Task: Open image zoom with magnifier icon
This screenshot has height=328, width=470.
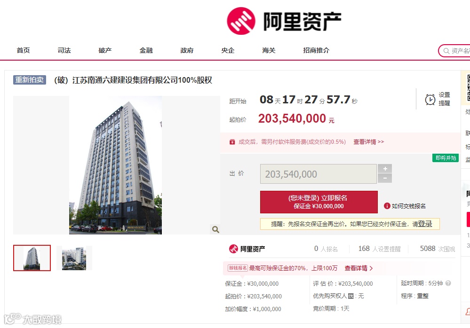Action: pyautogui.click(x=215, y=229)
